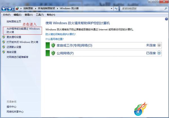169x118 pixels.
Task: Open 允许程序或功能通过 Windows 防火墙 link
Action: pos(23,30)
